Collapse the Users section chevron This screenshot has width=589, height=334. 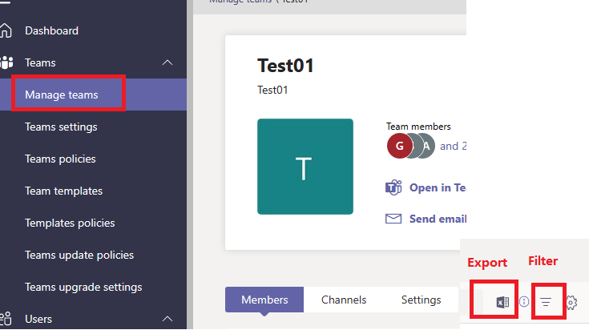tap(167, 319)
